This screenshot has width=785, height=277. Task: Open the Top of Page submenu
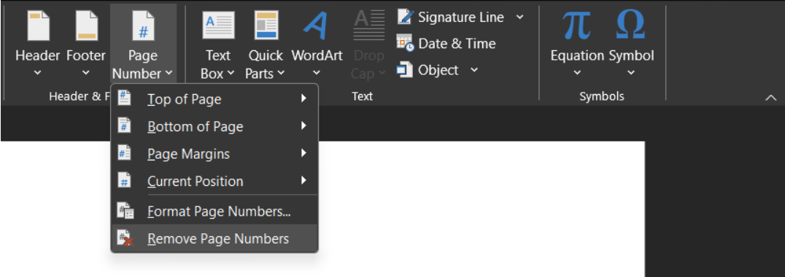pos(214,99)
